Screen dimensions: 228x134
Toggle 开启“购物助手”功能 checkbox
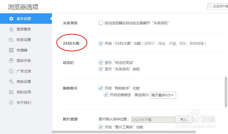point(101,88)
